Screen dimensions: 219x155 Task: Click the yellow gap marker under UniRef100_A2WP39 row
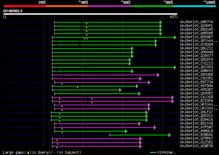(57, 147)
